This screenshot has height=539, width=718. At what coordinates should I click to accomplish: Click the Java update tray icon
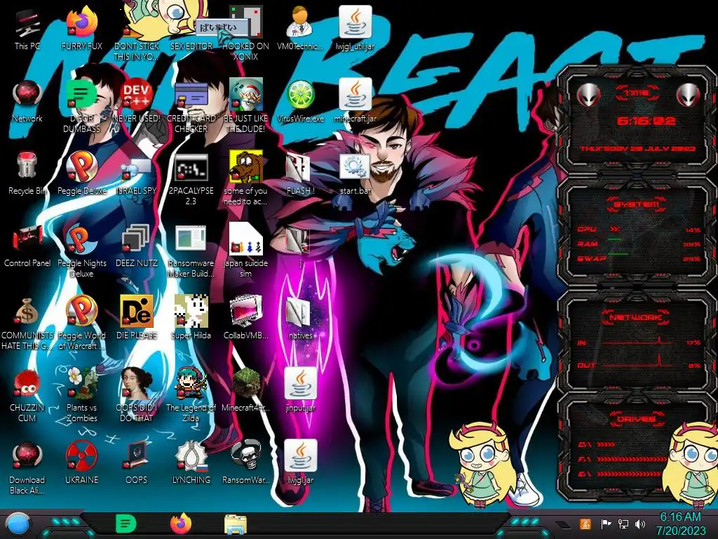pyautogui.click(x=585, y=524)
